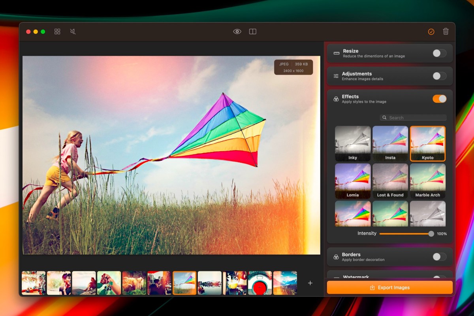
Task: Click the Export Images button
Action: pos(389,288)
